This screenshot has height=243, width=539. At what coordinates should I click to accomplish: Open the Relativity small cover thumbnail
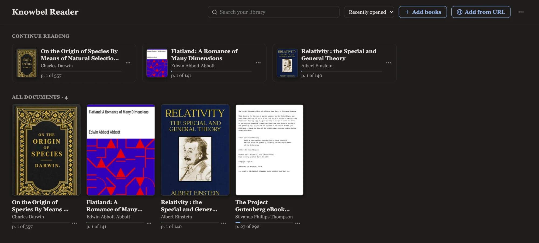(287, 63)
